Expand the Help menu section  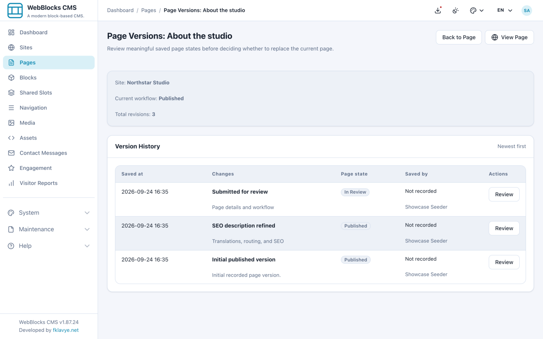click(x=49, y=246)
